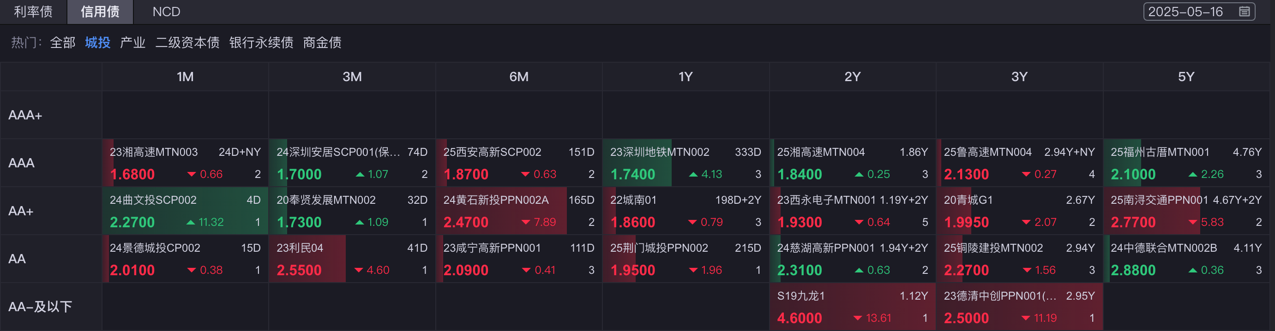Viewport: 1275px width, 331px height.
Task: Open bond S19九龙1
Action: 800,296
